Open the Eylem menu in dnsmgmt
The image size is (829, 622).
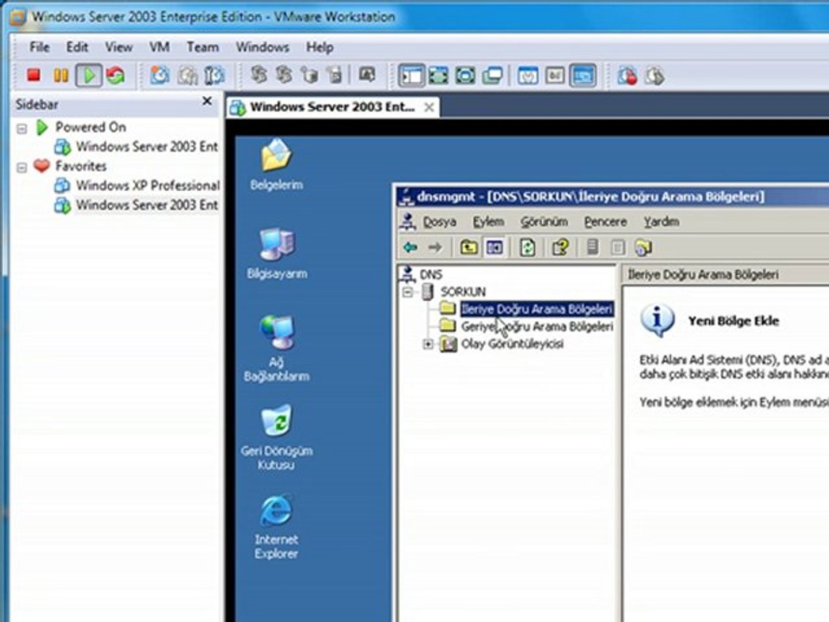coord(488,222)
